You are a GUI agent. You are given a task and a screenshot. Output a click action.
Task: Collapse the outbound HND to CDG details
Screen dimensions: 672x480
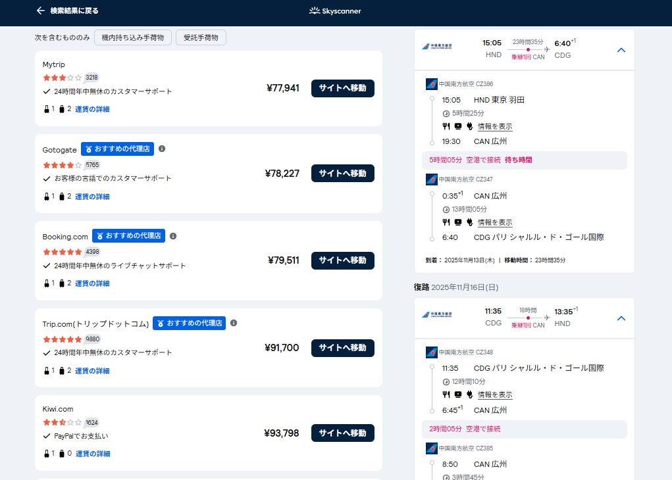click(x=621, y=50)
